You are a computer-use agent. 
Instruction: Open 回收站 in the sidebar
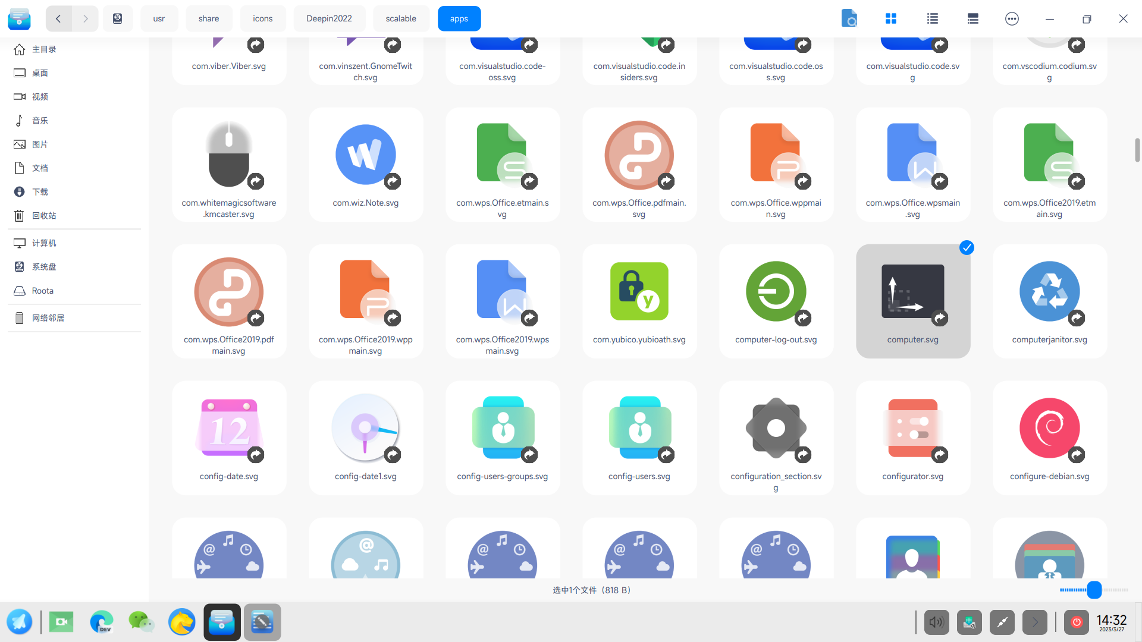[x=44, y=215]
